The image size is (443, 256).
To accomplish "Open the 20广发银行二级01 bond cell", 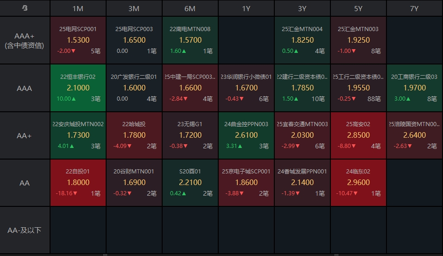I will tap(134, 88).
